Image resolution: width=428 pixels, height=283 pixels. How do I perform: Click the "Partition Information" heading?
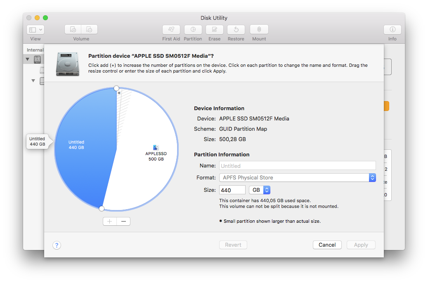coord(222,154)
